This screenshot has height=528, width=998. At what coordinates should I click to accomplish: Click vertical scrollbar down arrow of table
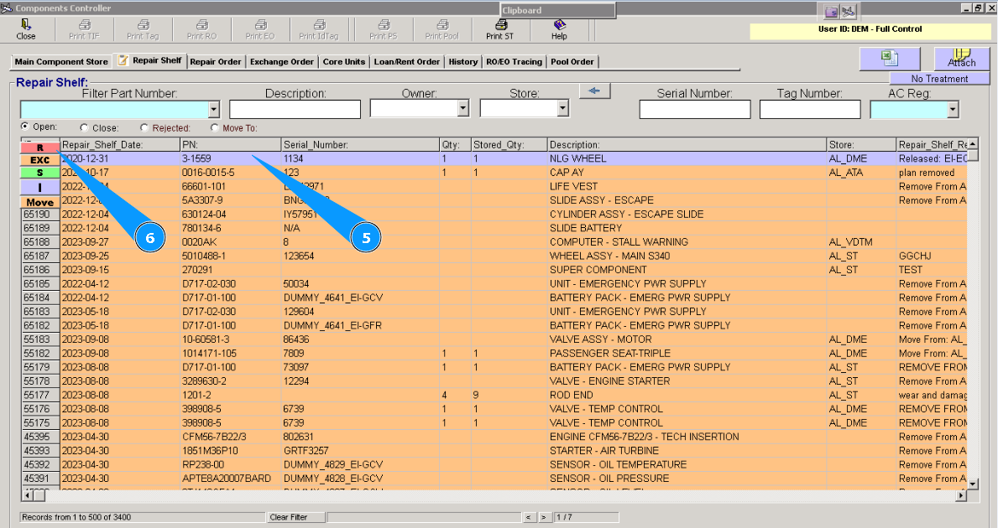coord(972,484)
